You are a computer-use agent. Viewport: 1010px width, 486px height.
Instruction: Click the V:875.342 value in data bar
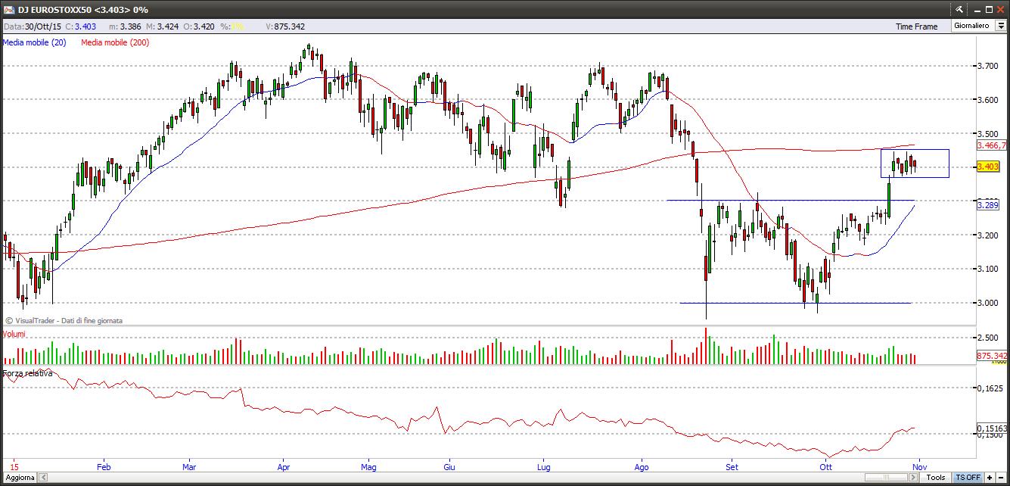286,26
